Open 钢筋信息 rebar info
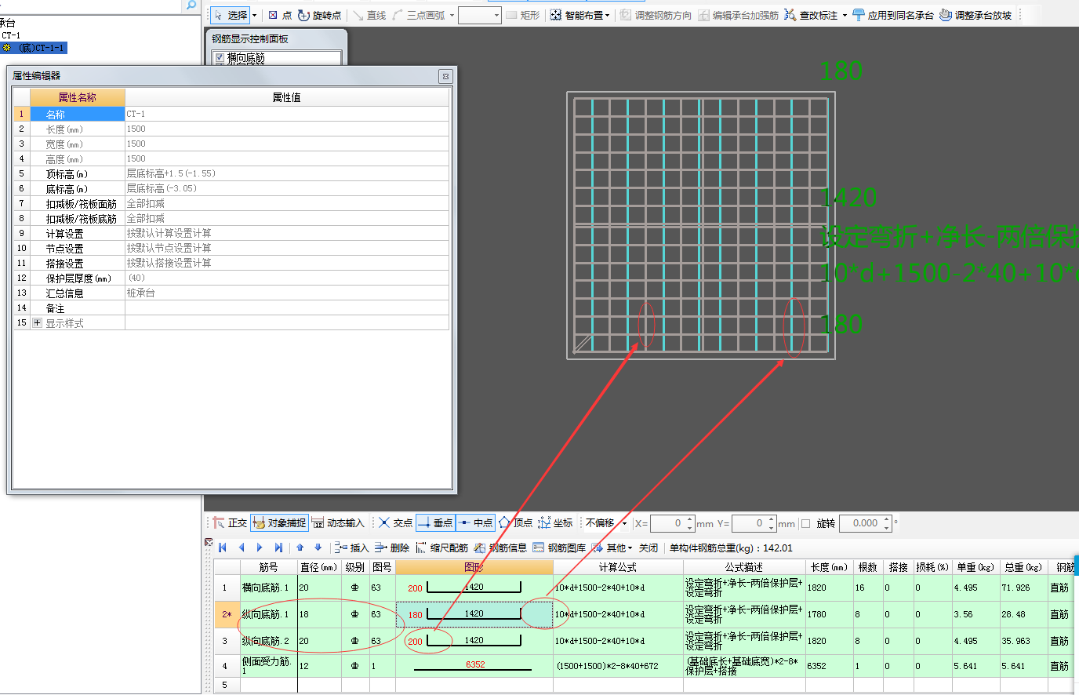The height and width of the screenshot is (695, 1079). [500, 548]
